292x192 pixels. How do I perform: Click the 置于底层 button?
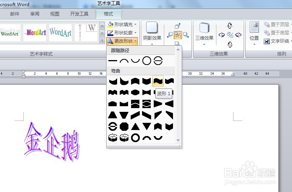pyautogui.click(x=277, y=33)
